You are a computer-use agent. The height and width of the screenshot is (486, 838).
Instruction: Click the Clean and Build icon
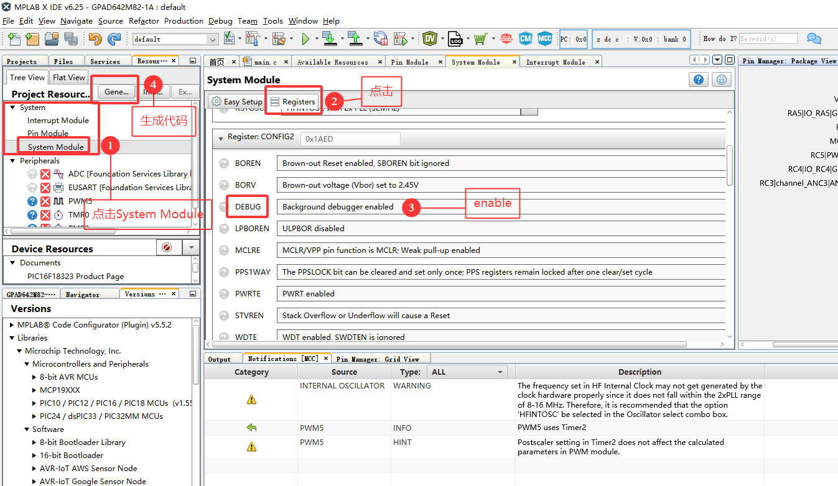click(x=279, y=39)
